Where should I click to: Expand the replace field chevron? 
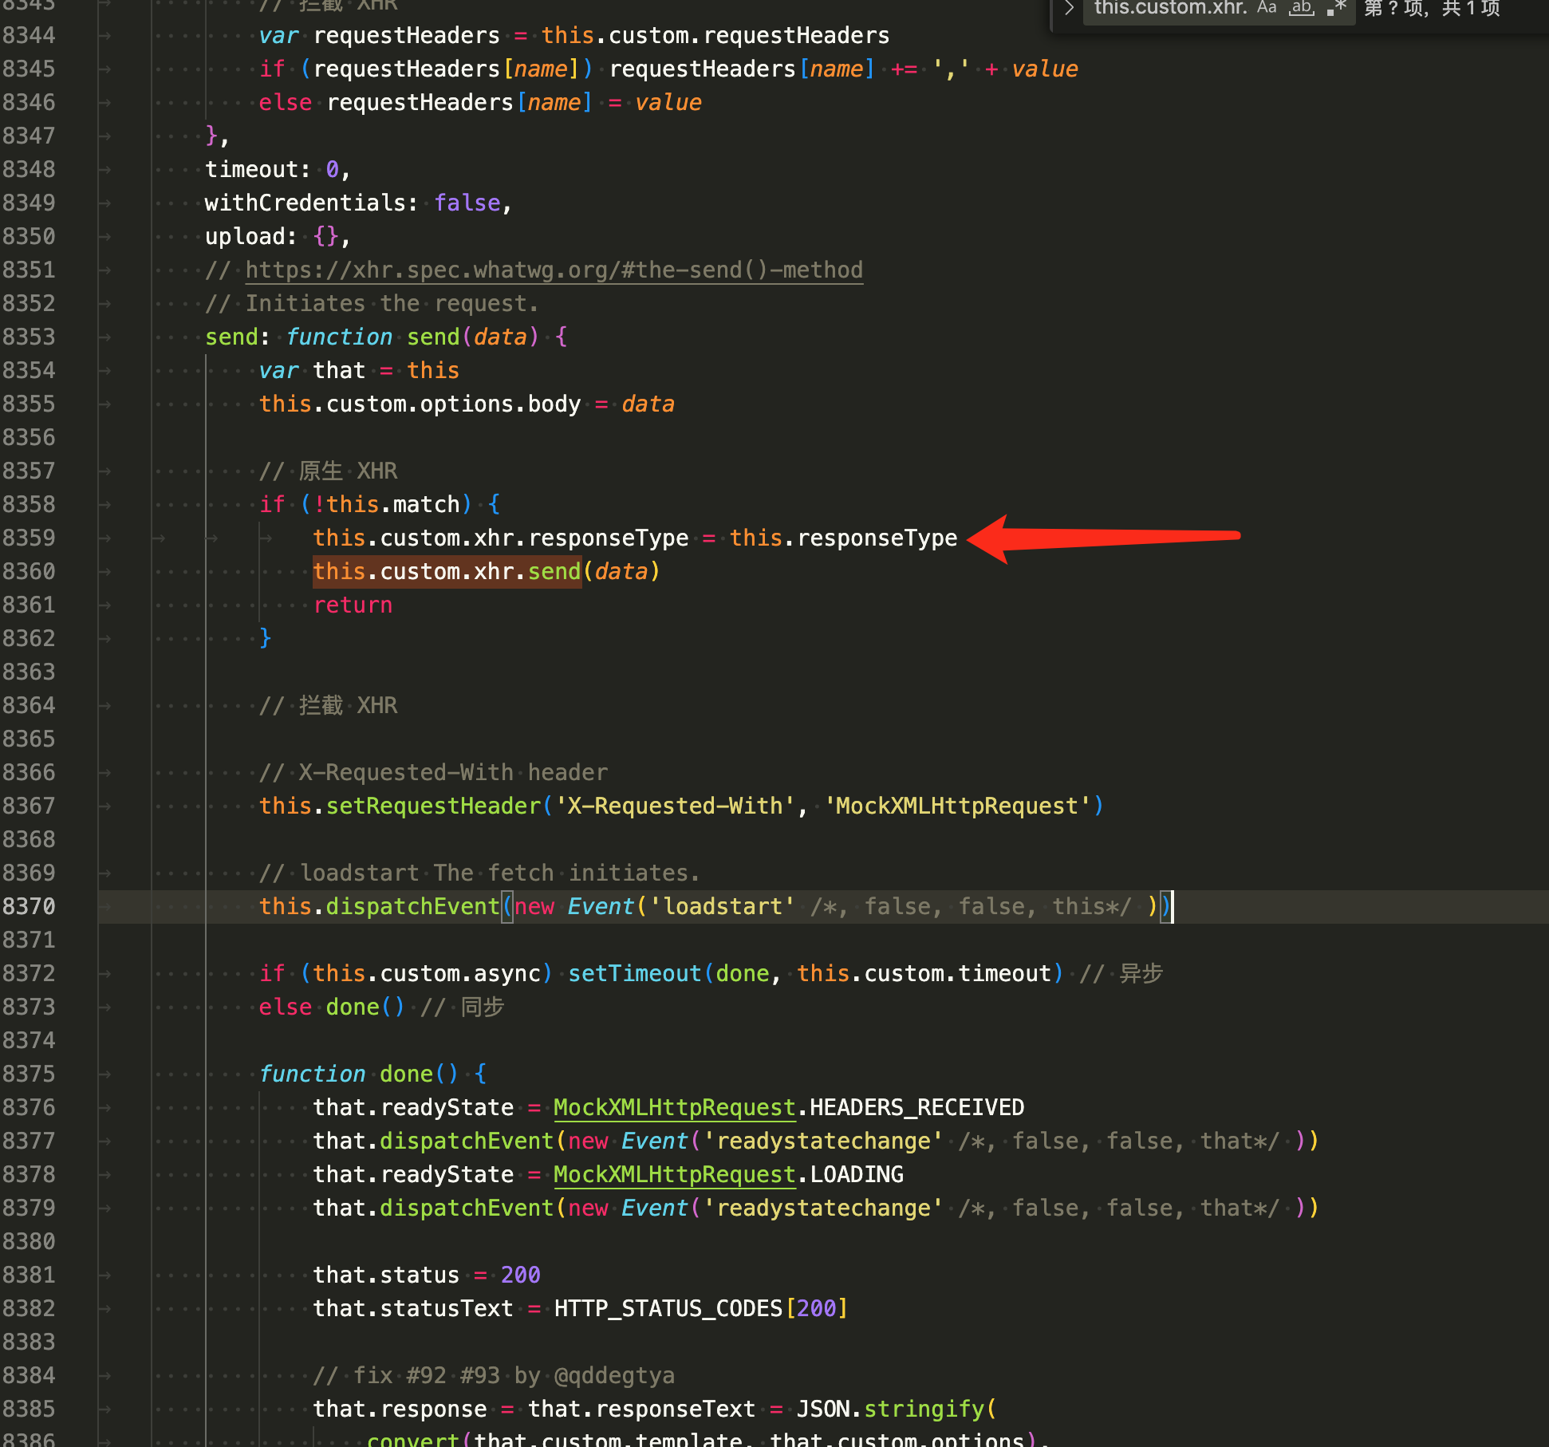click(x=1070, y=8)
